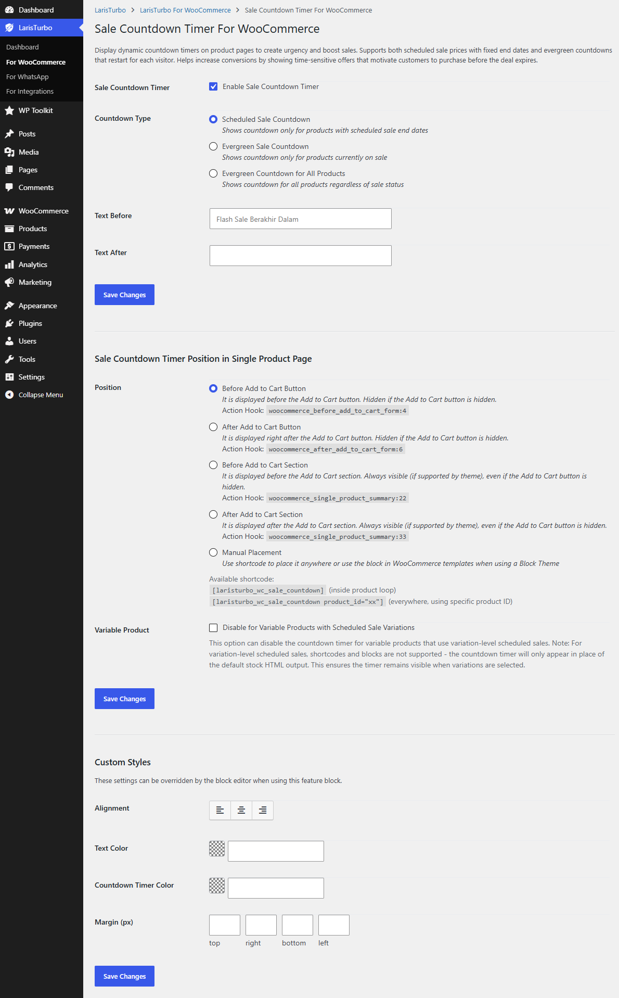
Task: Open LarisTurbo Dashboard submenu item
Action: tap(22, 47)
